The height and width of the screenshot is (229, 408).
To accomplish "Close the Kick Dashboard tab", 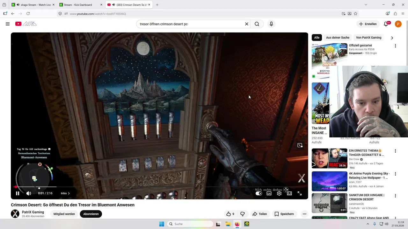I will coord(101,5).
